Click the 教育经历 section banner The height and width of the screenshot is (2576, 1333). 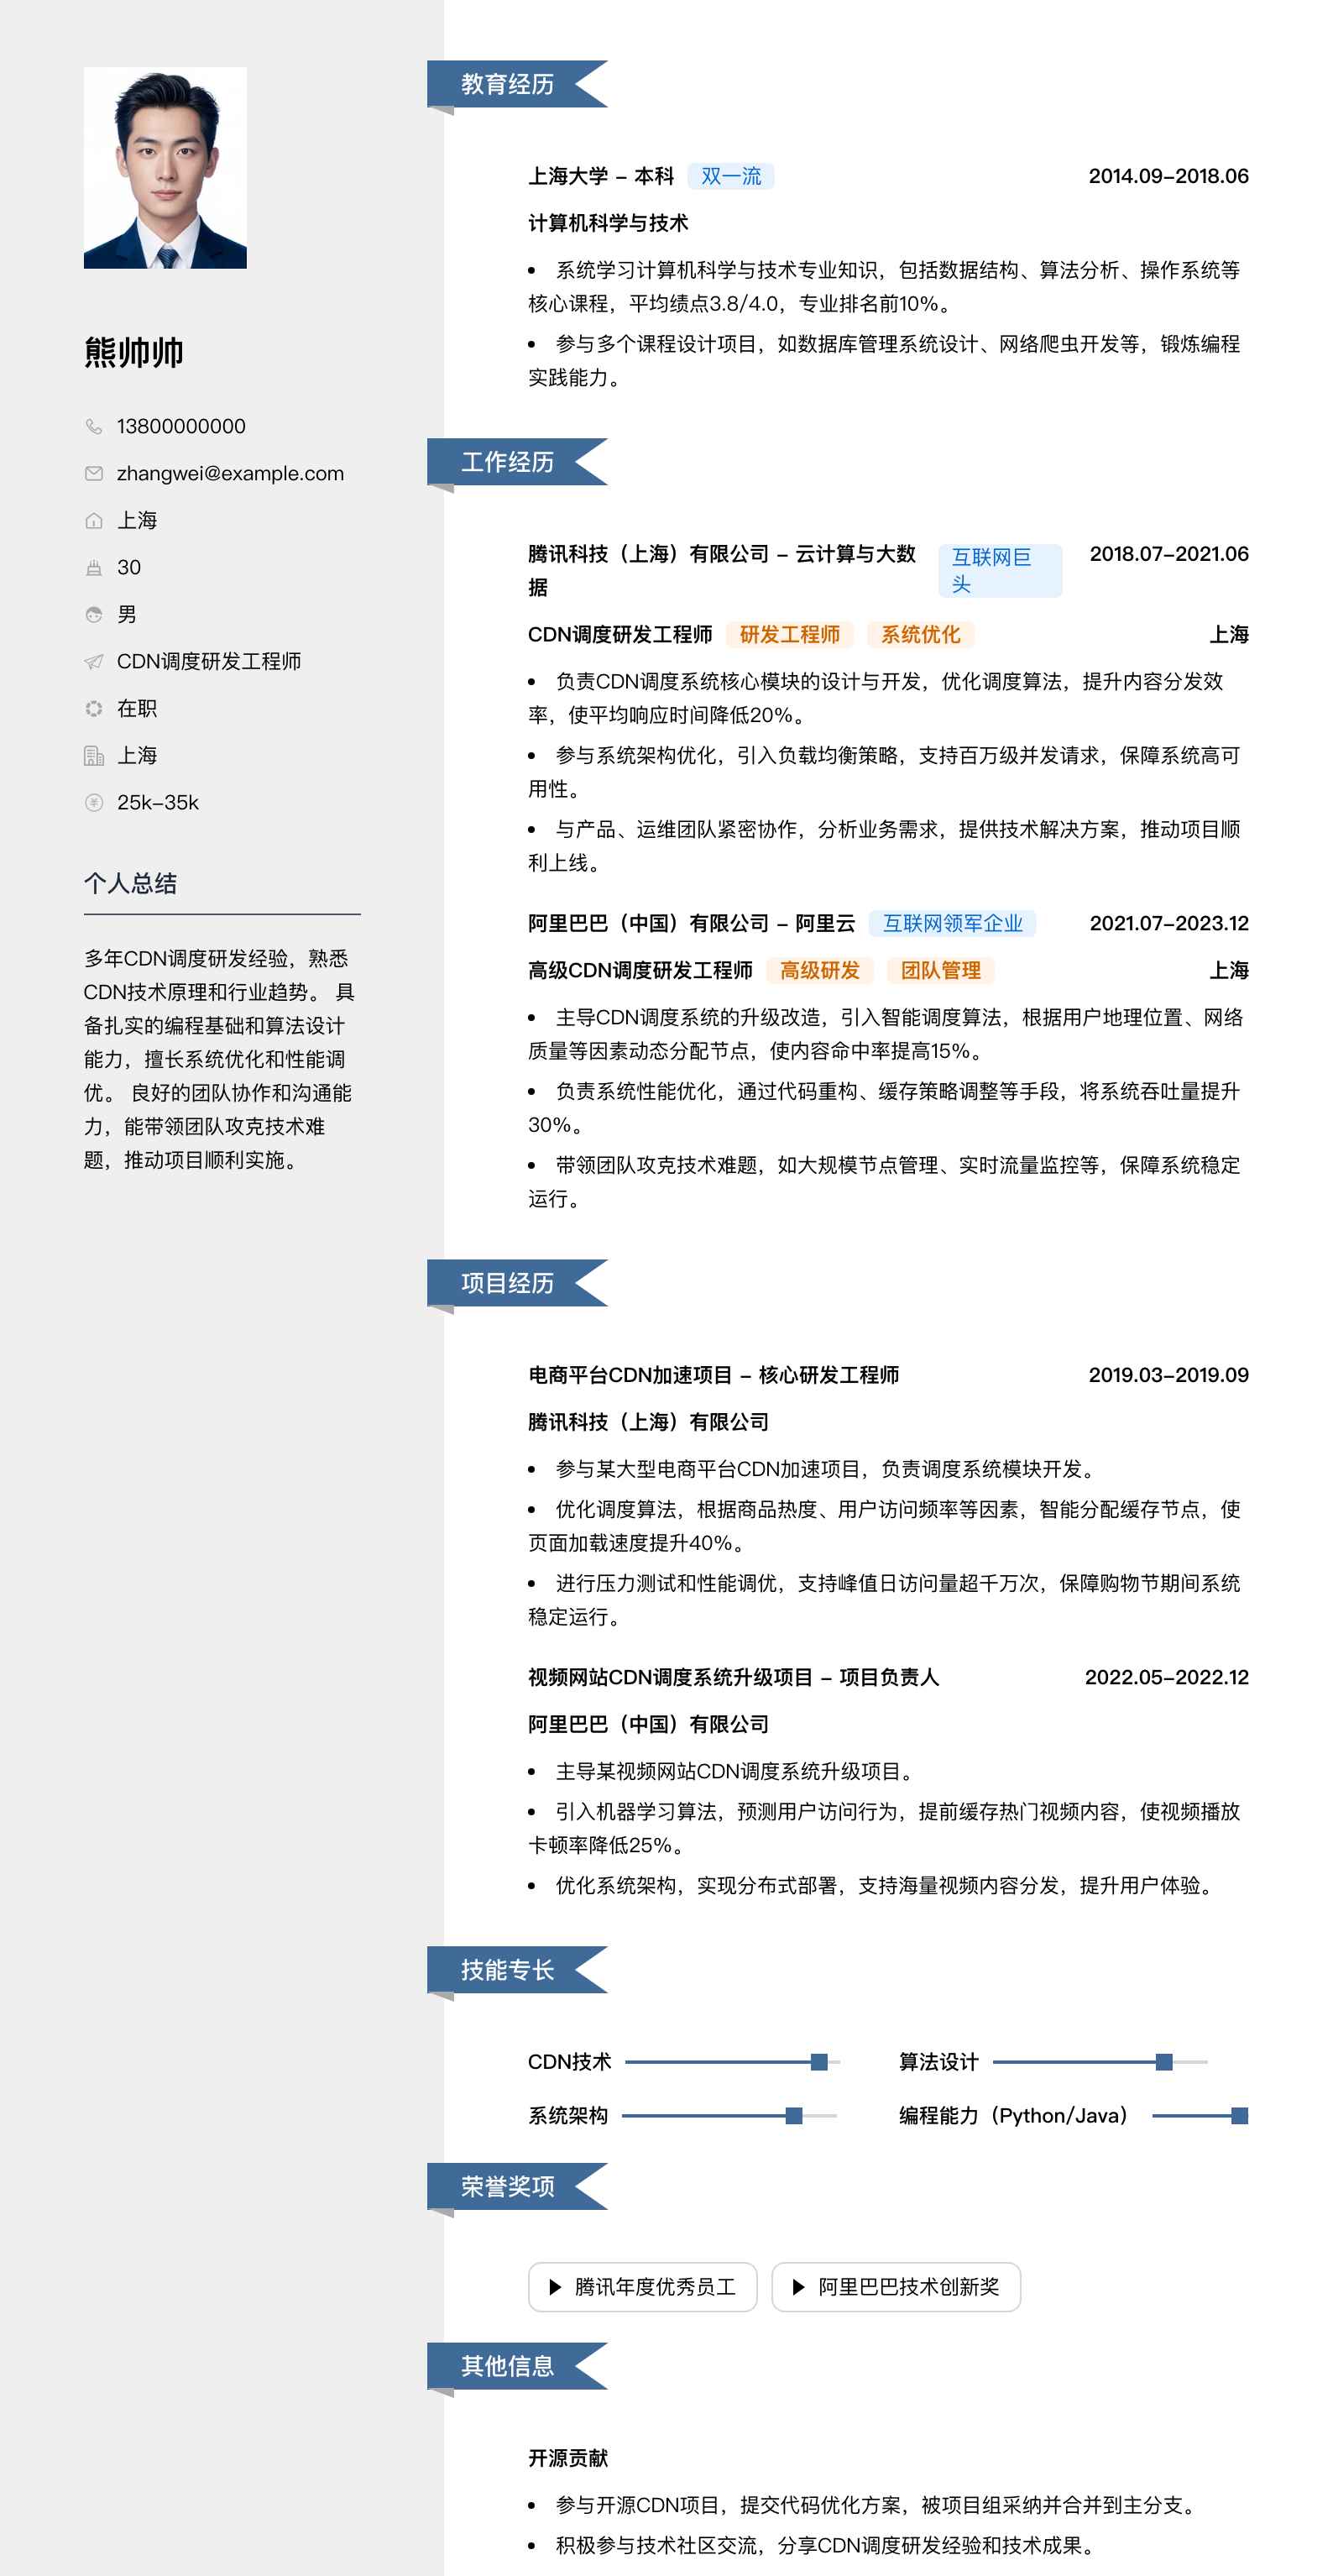click(x=517, y=85)
